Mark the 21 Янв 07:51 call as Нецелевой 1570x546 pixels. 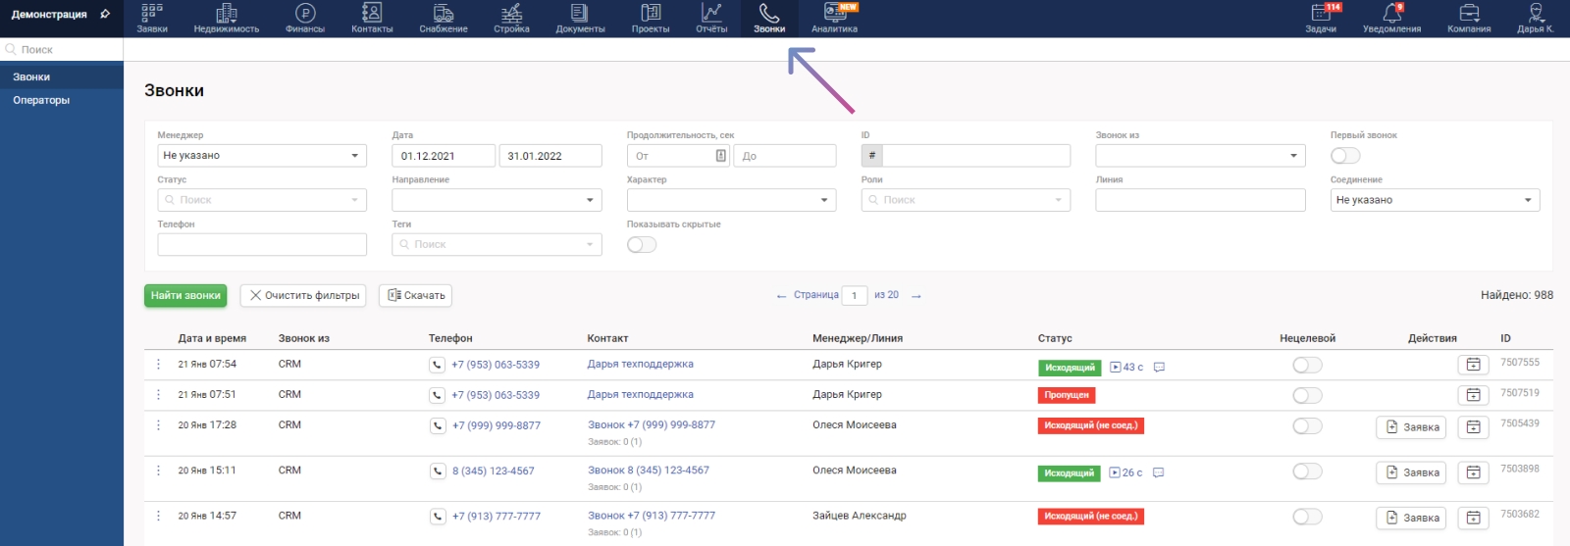1307,395
